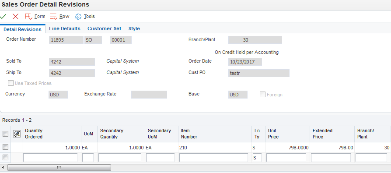This screenshot has width=391, height=173.
Task: Click the Unit Price column header
Action: point(287,134)
